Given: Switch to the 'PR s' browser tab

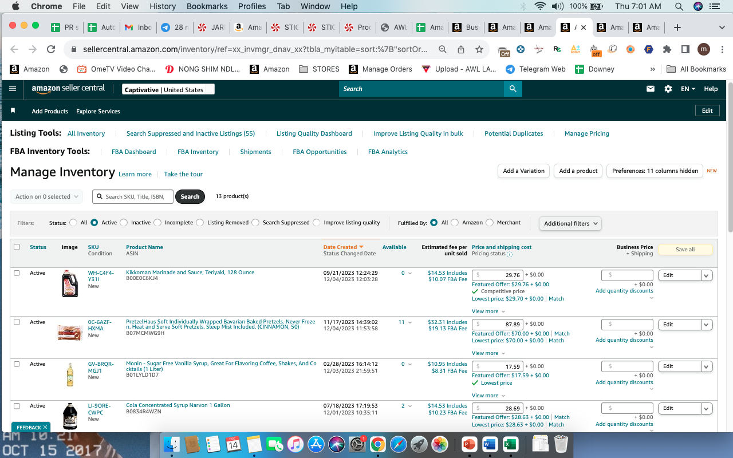Looking at the screenshot, I should click(x=65, y=27).
